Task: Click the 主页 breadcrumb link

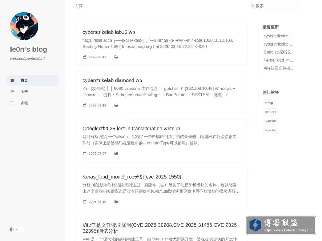Action: pos(78,6)
